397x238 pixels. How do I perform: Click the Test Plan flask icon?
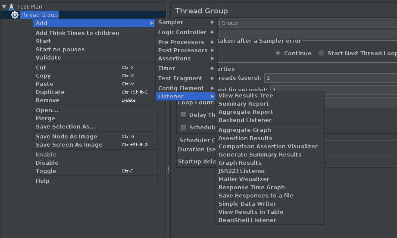[x=12, y=7]
